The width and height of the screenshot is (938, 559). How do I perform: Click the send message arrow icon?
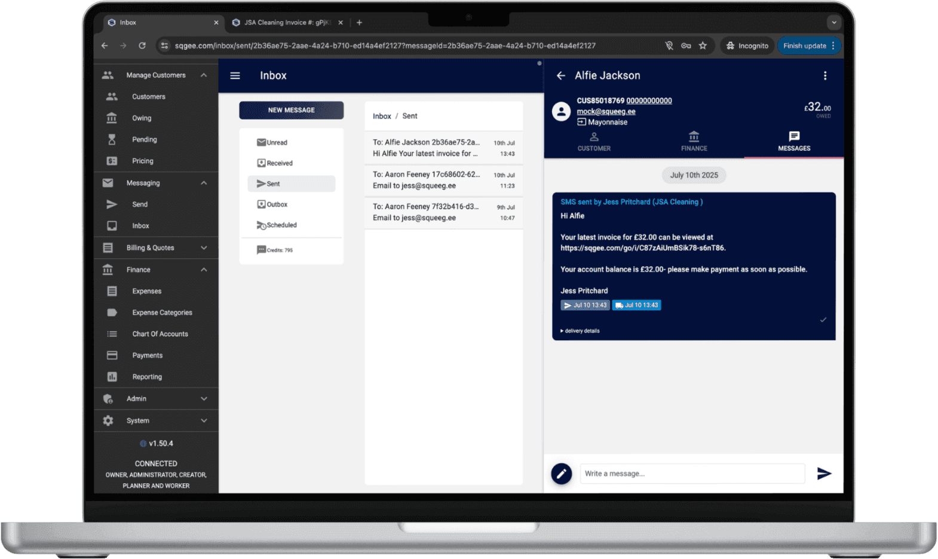[x=824, y=474]
